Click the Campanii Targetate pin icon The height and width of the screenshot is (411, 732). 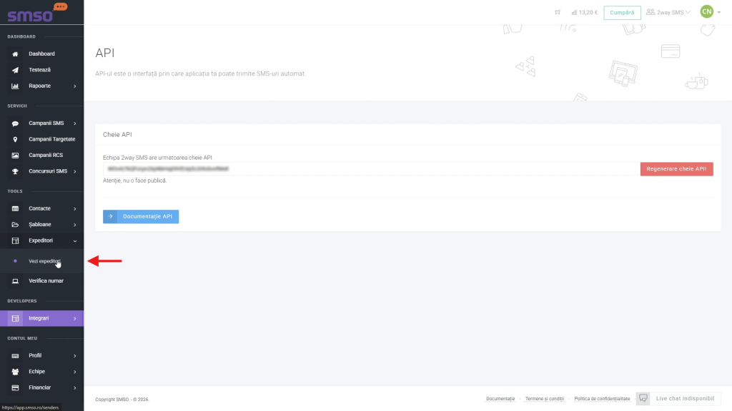point(15,139)
